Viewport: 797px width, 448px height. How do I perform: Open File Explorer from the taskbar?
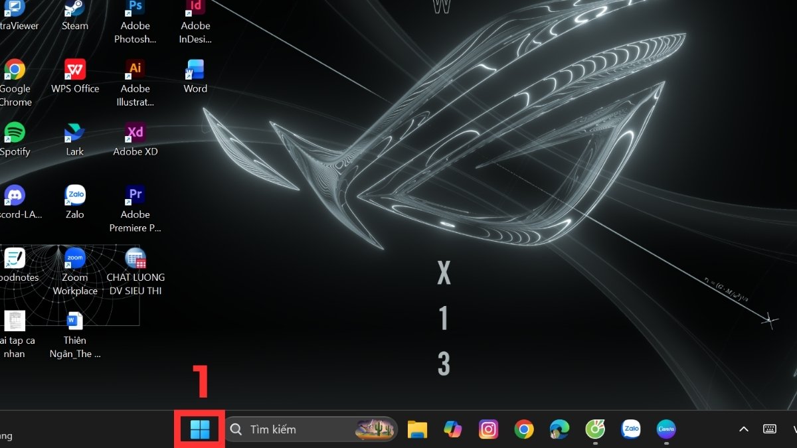(x=417, y=429)
